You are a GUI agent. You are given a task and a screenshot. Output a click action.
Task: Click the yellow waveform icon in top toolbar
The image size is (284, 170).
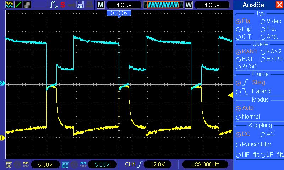(9, 5)
